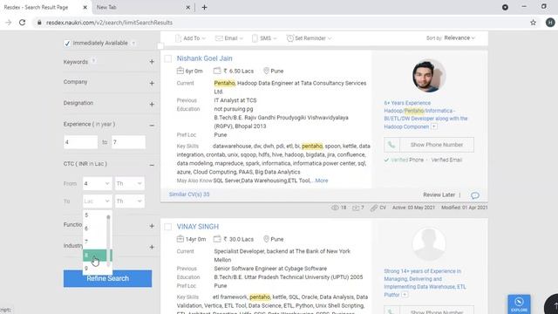Choose 6 in the CTC To list
This screenshot has height=314, width=558.
coord(94,229)
